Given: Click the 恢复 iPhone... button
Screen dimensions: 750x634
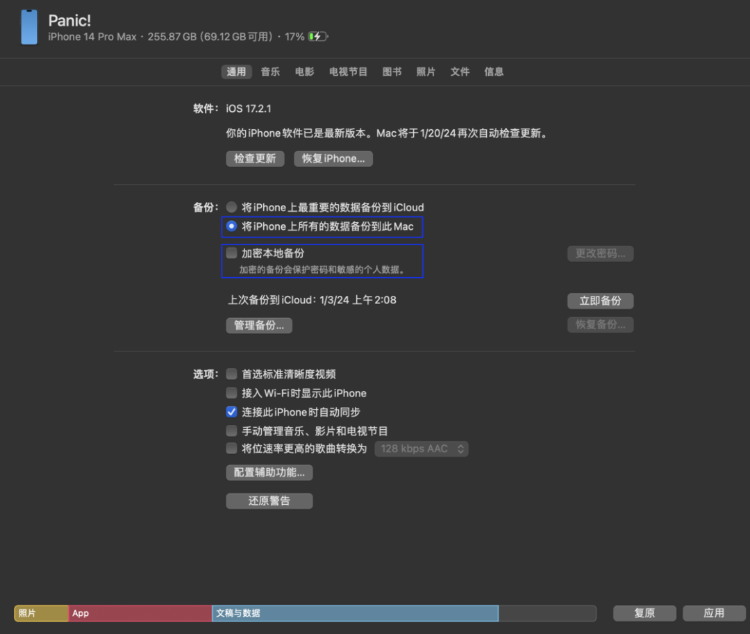Looking at the screenshot, I should click(333, 159).
